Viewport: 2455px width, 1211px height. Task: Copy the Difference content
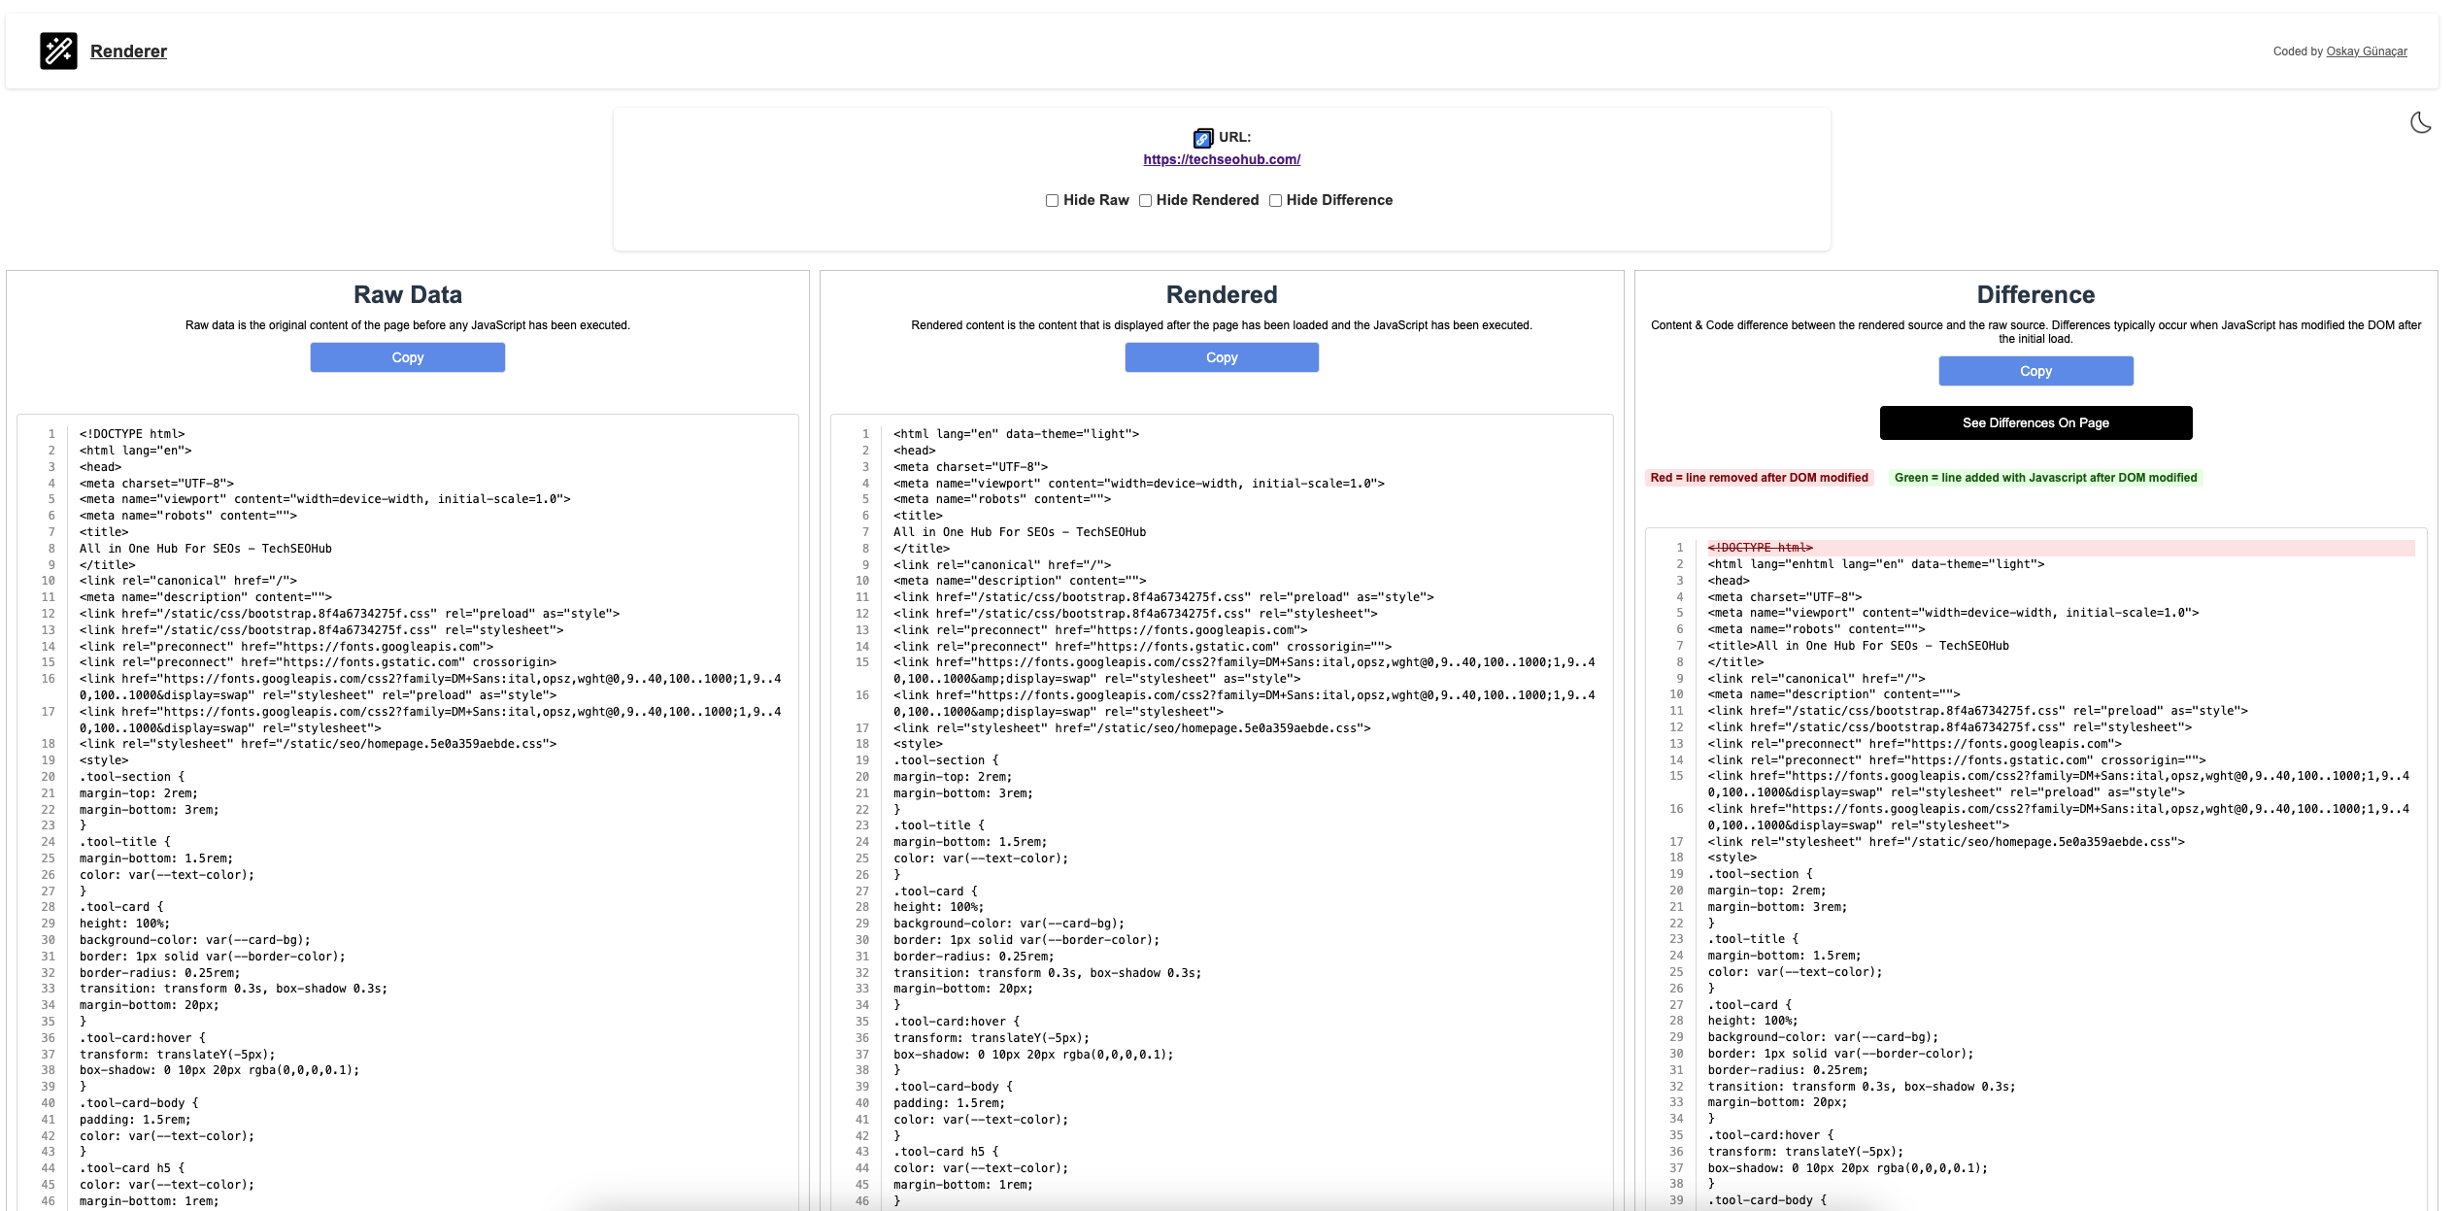click(x=2035, y=371)
